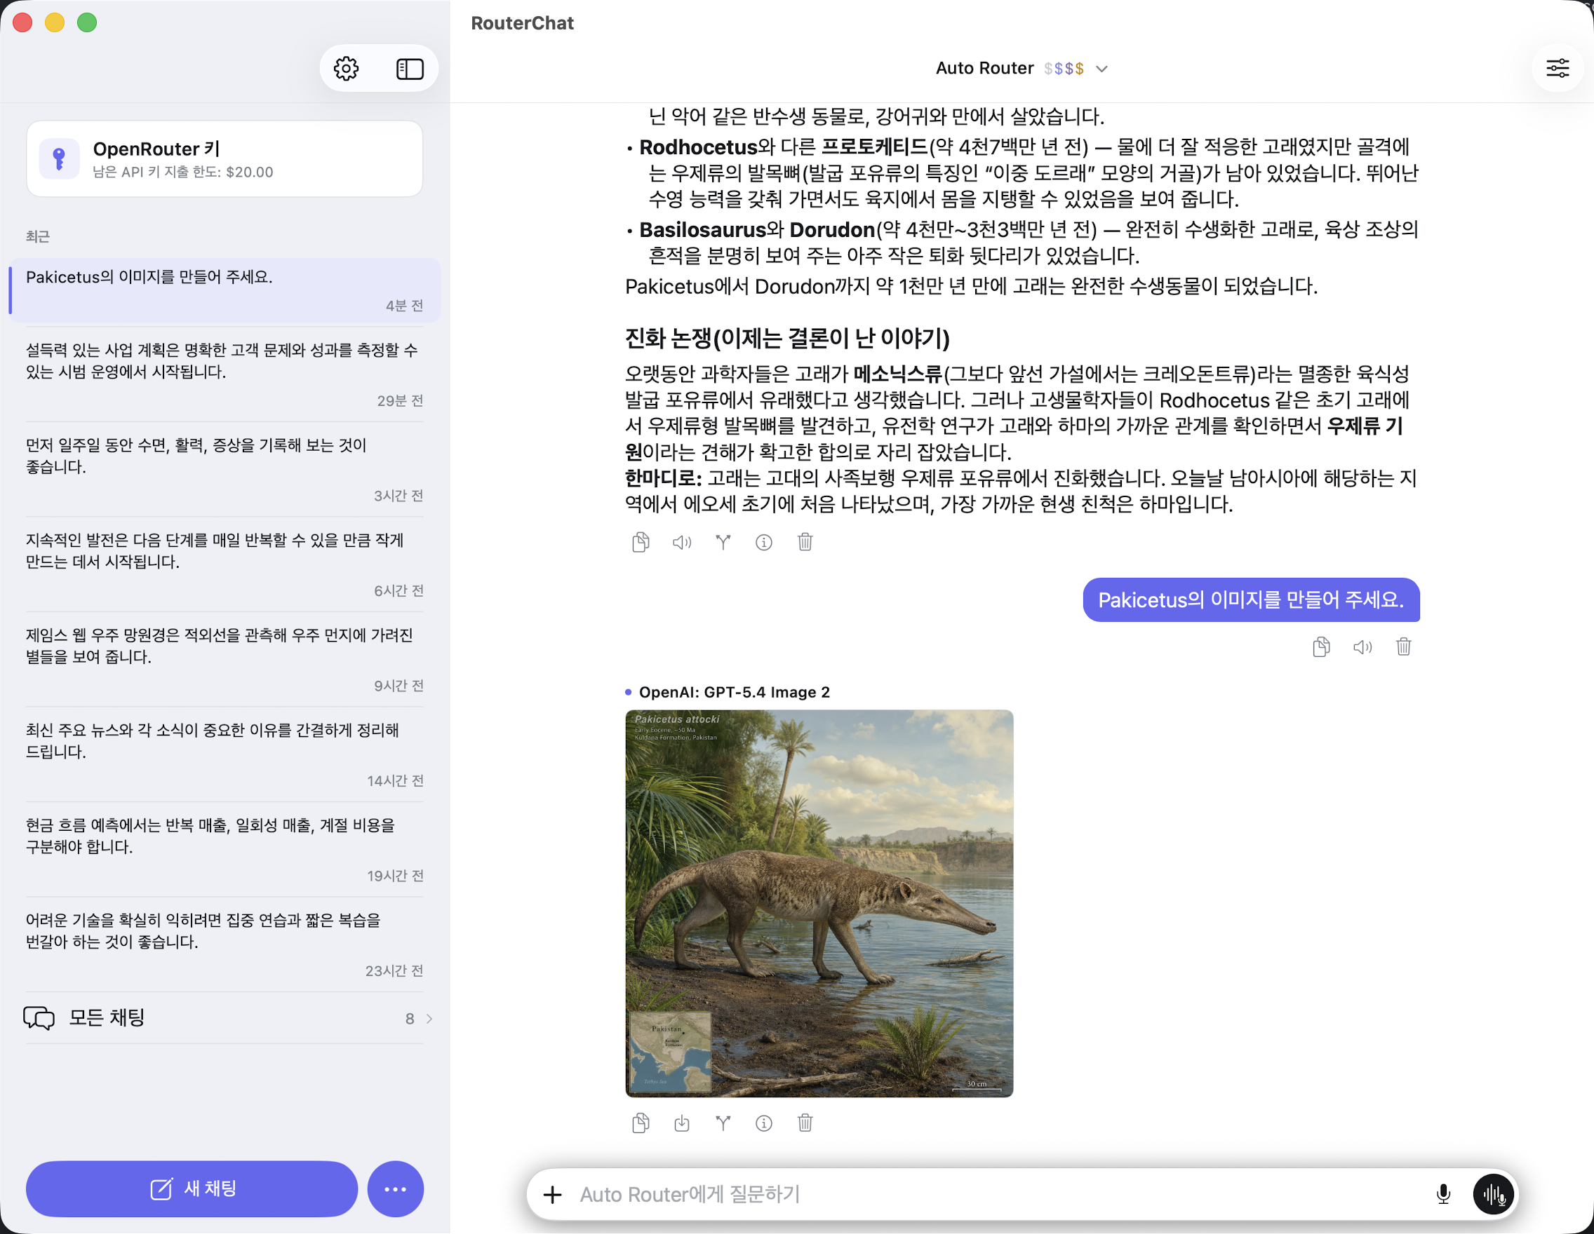Viewport: 1594px width, 1234px height.
Task: Open the settings gear in sidebar
Action: pos(346,69)
